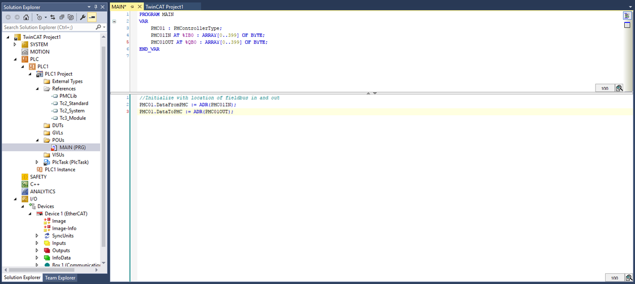Expand the SYSTEM node
The height and width of the screenshot is (284, 635).
pos(15,45)
